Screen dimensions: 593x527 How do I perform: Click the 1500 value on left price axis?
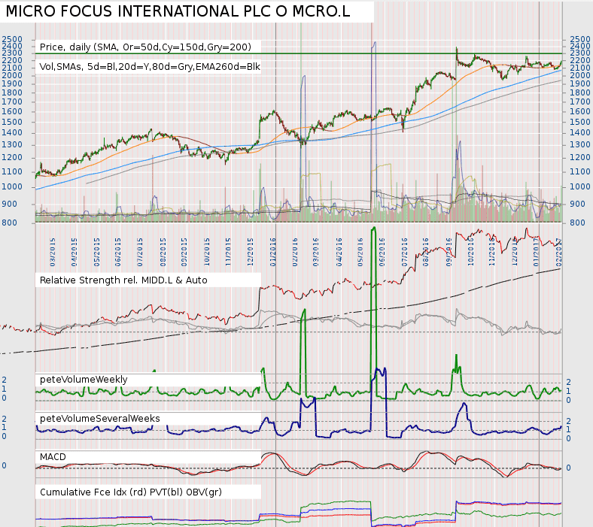[x=12, y=122]
